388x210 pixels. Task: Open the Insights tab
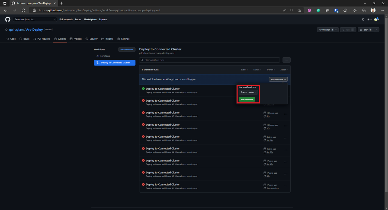point(107,39)
